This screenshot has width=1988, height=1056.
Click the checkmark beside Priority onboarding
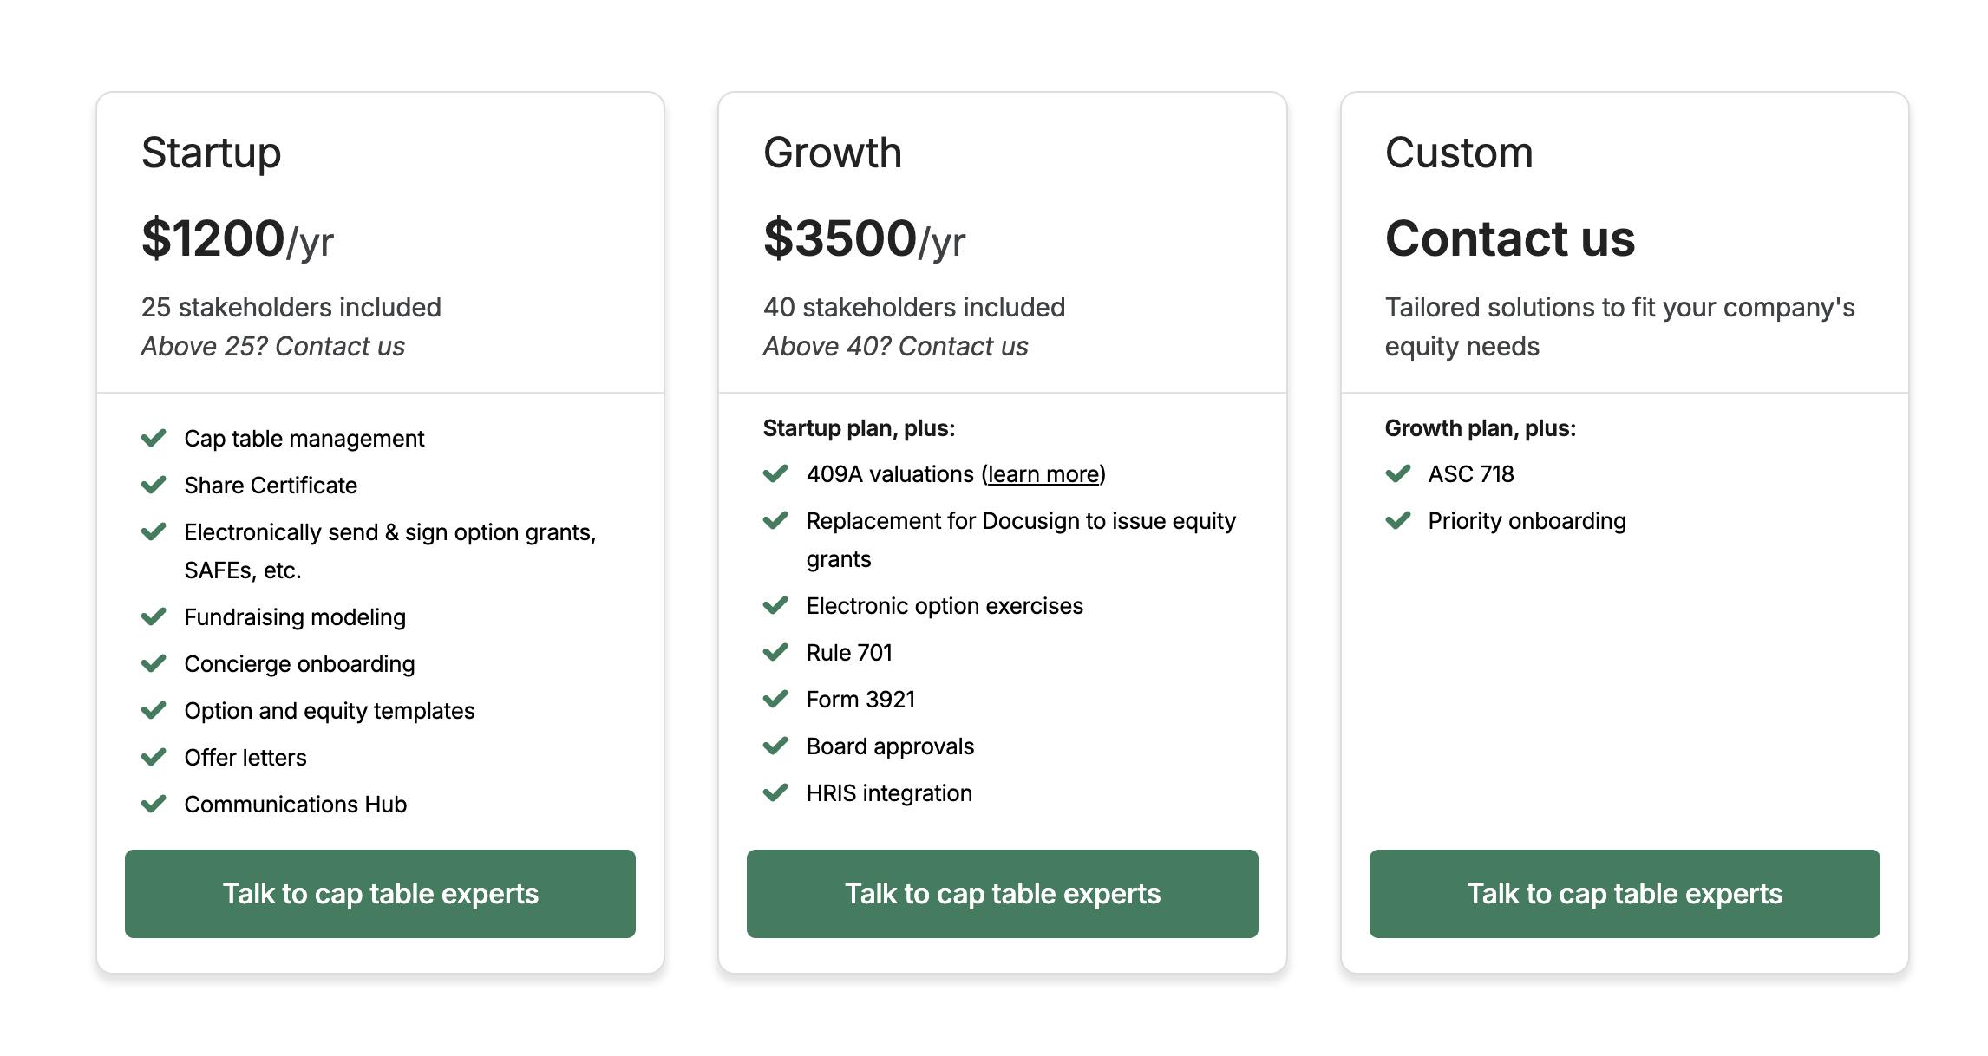tap(1397, 520)
